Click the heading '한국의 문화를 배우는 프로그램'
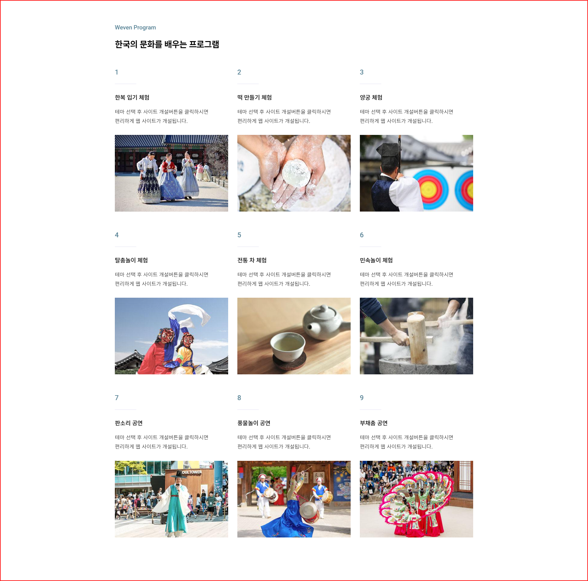 point(167,44)
